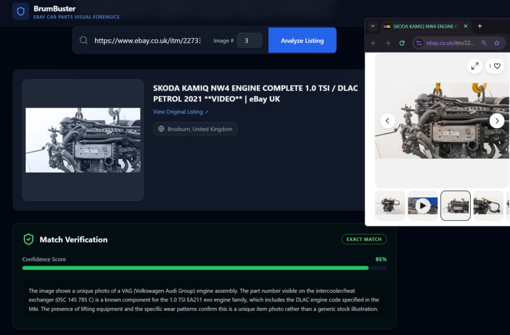This screenshot has width=510, height=335.
Task: Close the SKODA KAMIQ browser tab
Action: (466, 26)
